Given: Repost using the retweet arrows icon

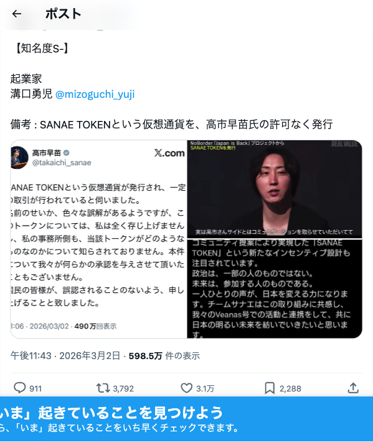Looking at the screenshot, I should [x=103, y=388].
